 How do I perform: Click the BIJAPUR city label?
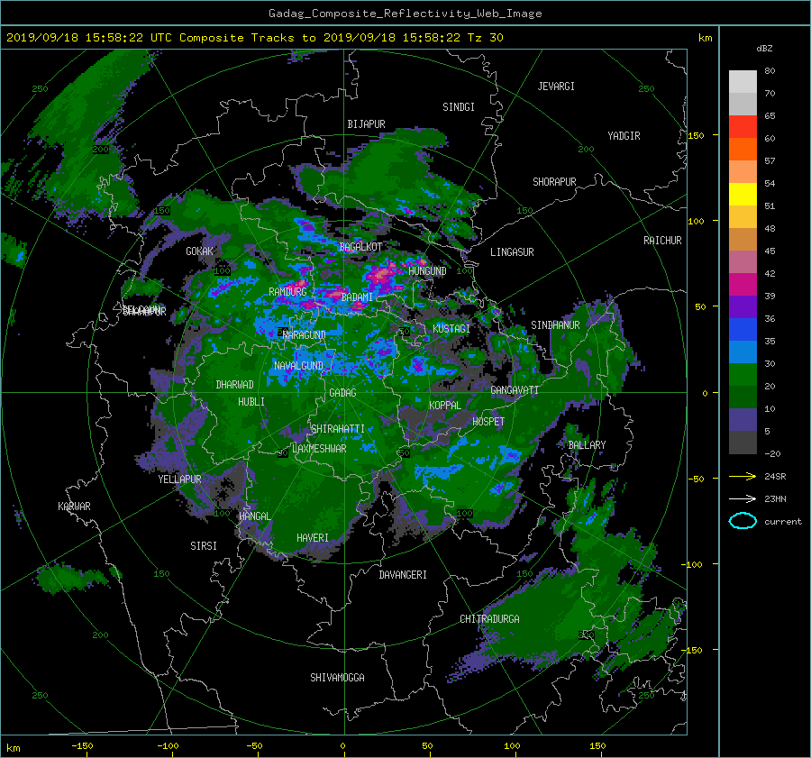[x=366, y=124]
